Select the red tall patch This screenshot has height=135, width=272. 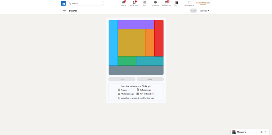pyautogui.click(x=159, y=38)
